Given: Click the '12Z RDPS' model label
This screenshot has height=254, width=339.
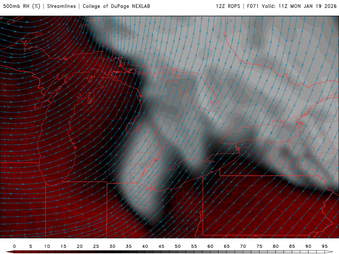Looking at the screenshot, I should click(228, 6).
